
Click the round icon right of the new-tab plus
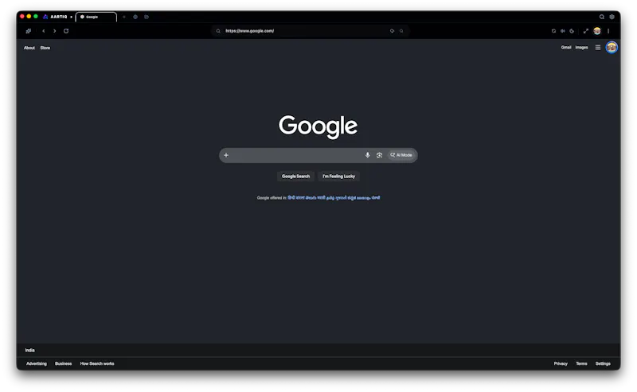tap(135, 17)
